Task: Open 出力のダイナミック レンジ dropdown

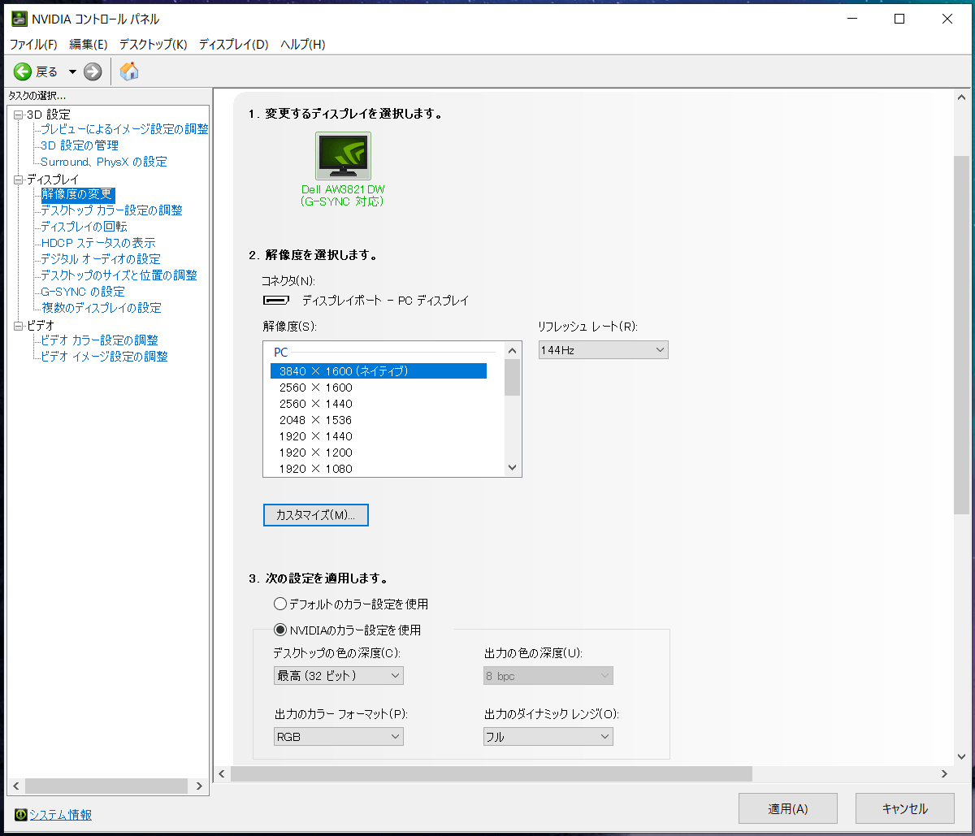Action: tap(548, 736)
